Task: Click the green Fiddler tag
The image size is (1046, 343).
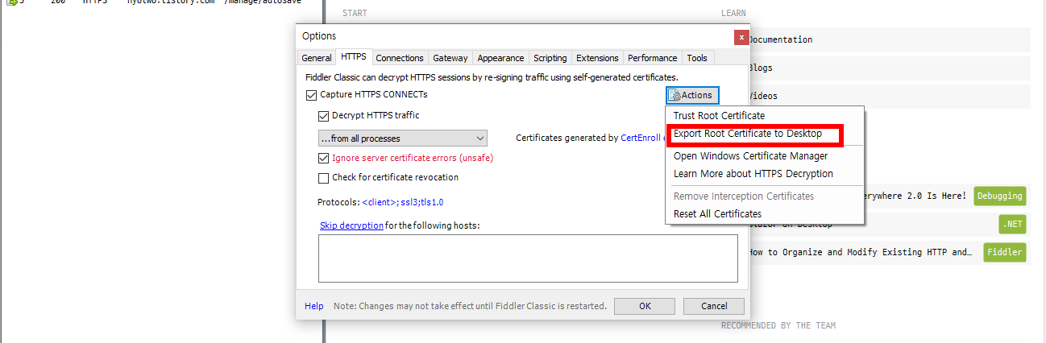Action: 1005,252
